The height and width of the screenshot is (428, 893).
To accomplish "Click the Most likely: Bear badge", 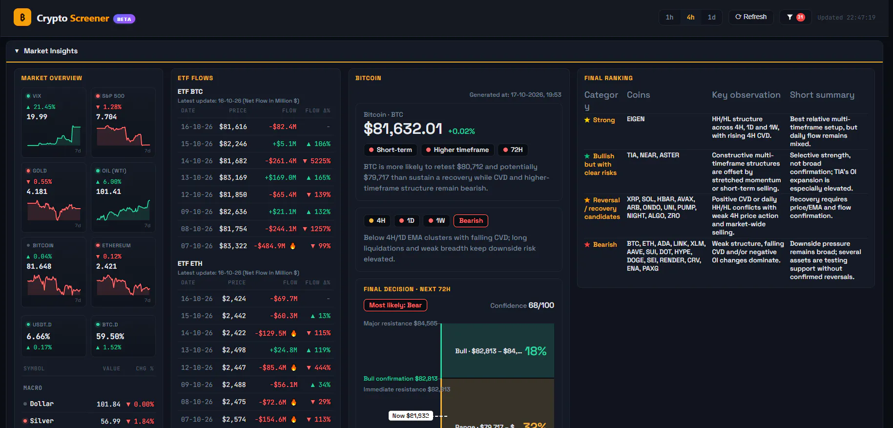I will 395,305.
